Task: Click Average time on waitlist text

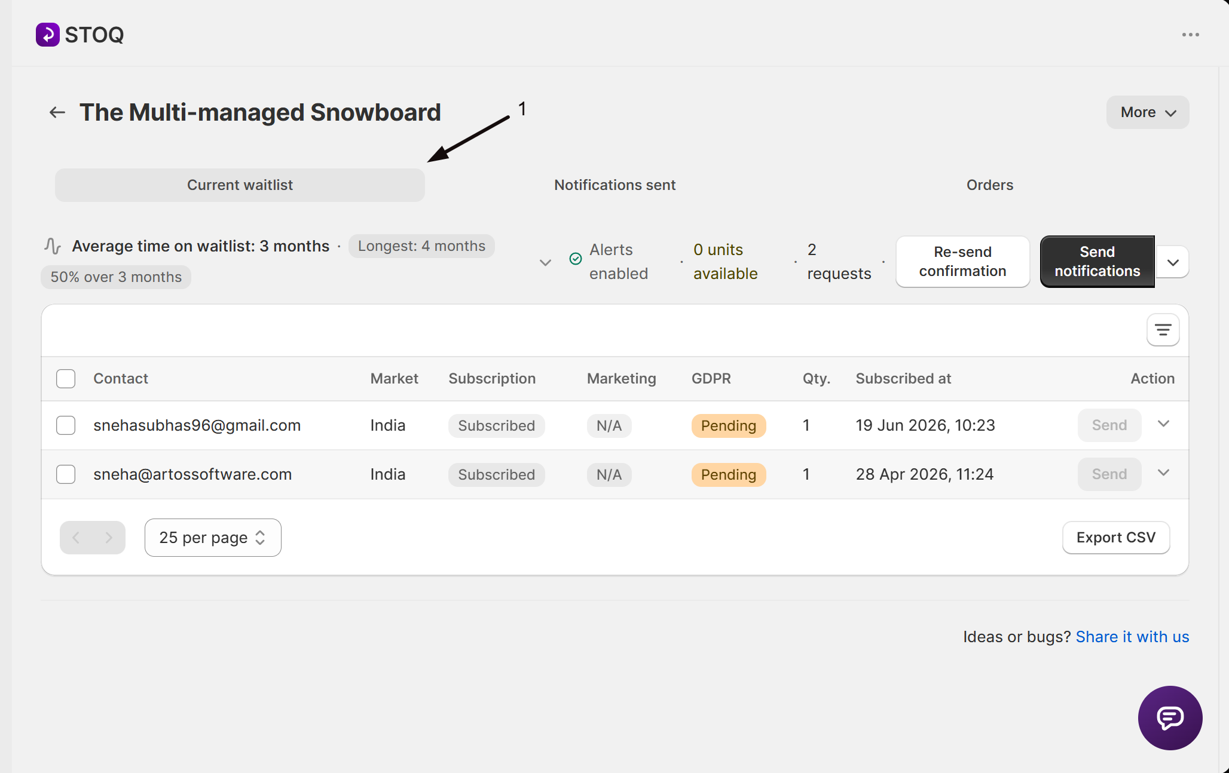Action: (201, 246)
